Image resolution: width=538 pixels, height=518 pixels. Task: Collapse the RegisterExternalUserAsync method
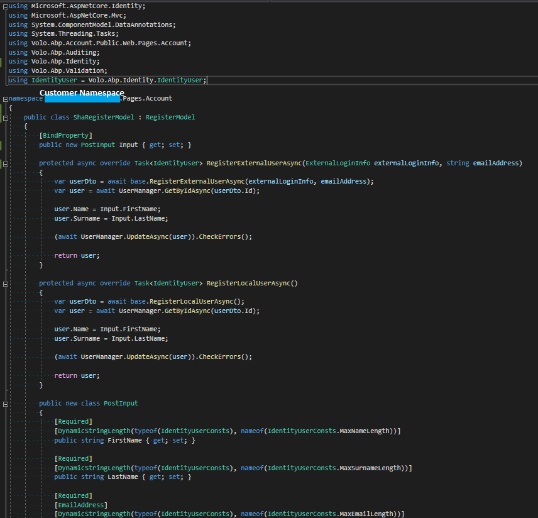[x=5, y=163]
